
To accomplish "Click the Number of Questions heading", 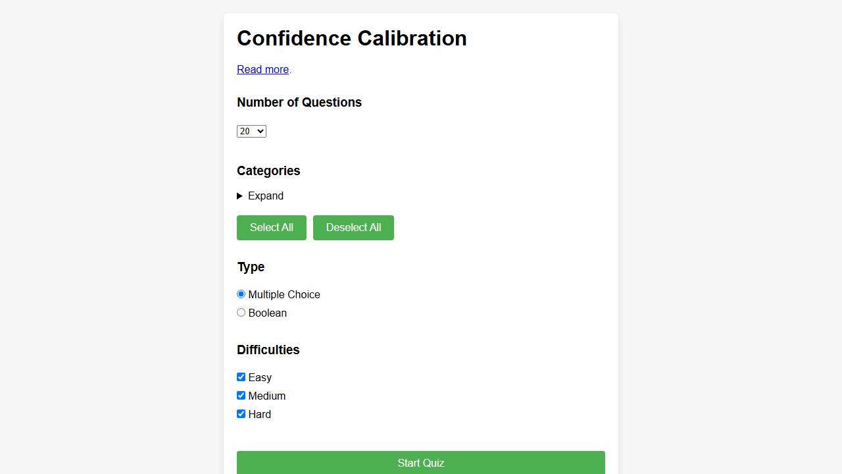I will [x=299, y=102].
